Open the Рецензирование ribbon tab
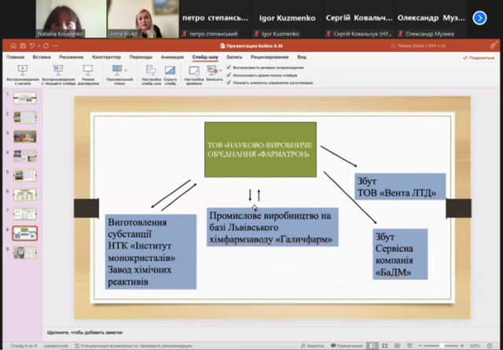 click(270, 57)
